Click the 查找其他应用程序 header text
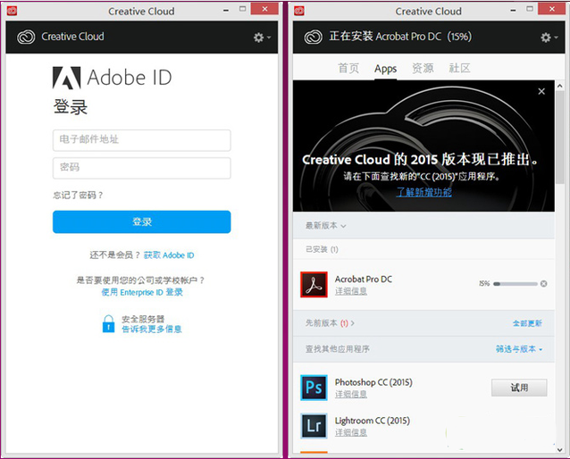The width and height of the screenshot is (570, 459). (338, 349)
